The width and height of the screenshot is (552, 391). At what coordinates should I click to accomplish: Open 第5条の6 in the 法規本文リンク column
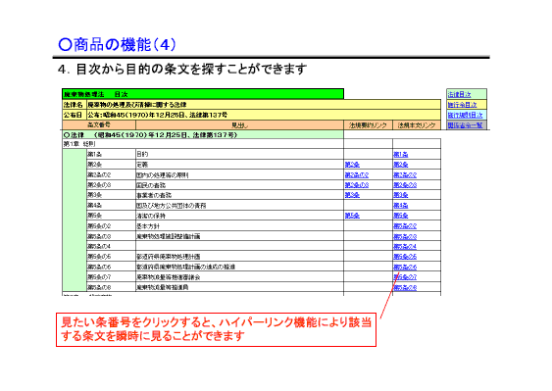pos(405,267)
